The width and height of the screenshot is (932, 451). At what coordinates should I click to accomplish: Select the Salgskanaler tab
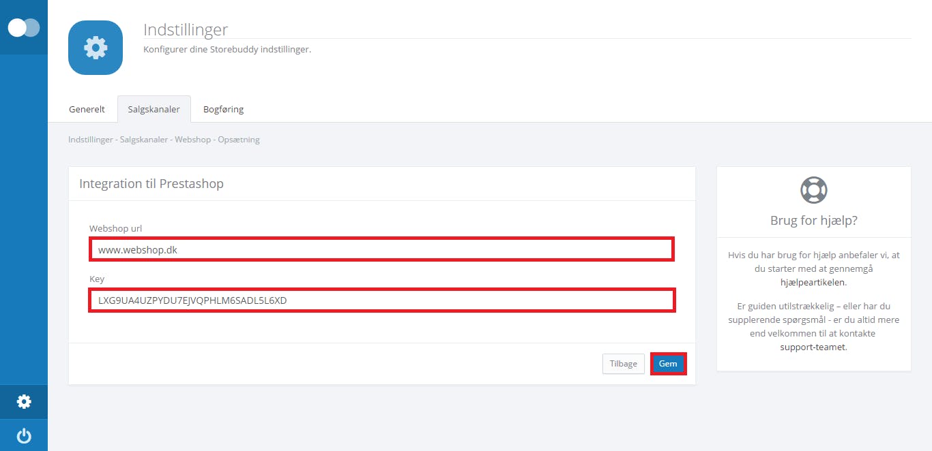coord(154,109)
